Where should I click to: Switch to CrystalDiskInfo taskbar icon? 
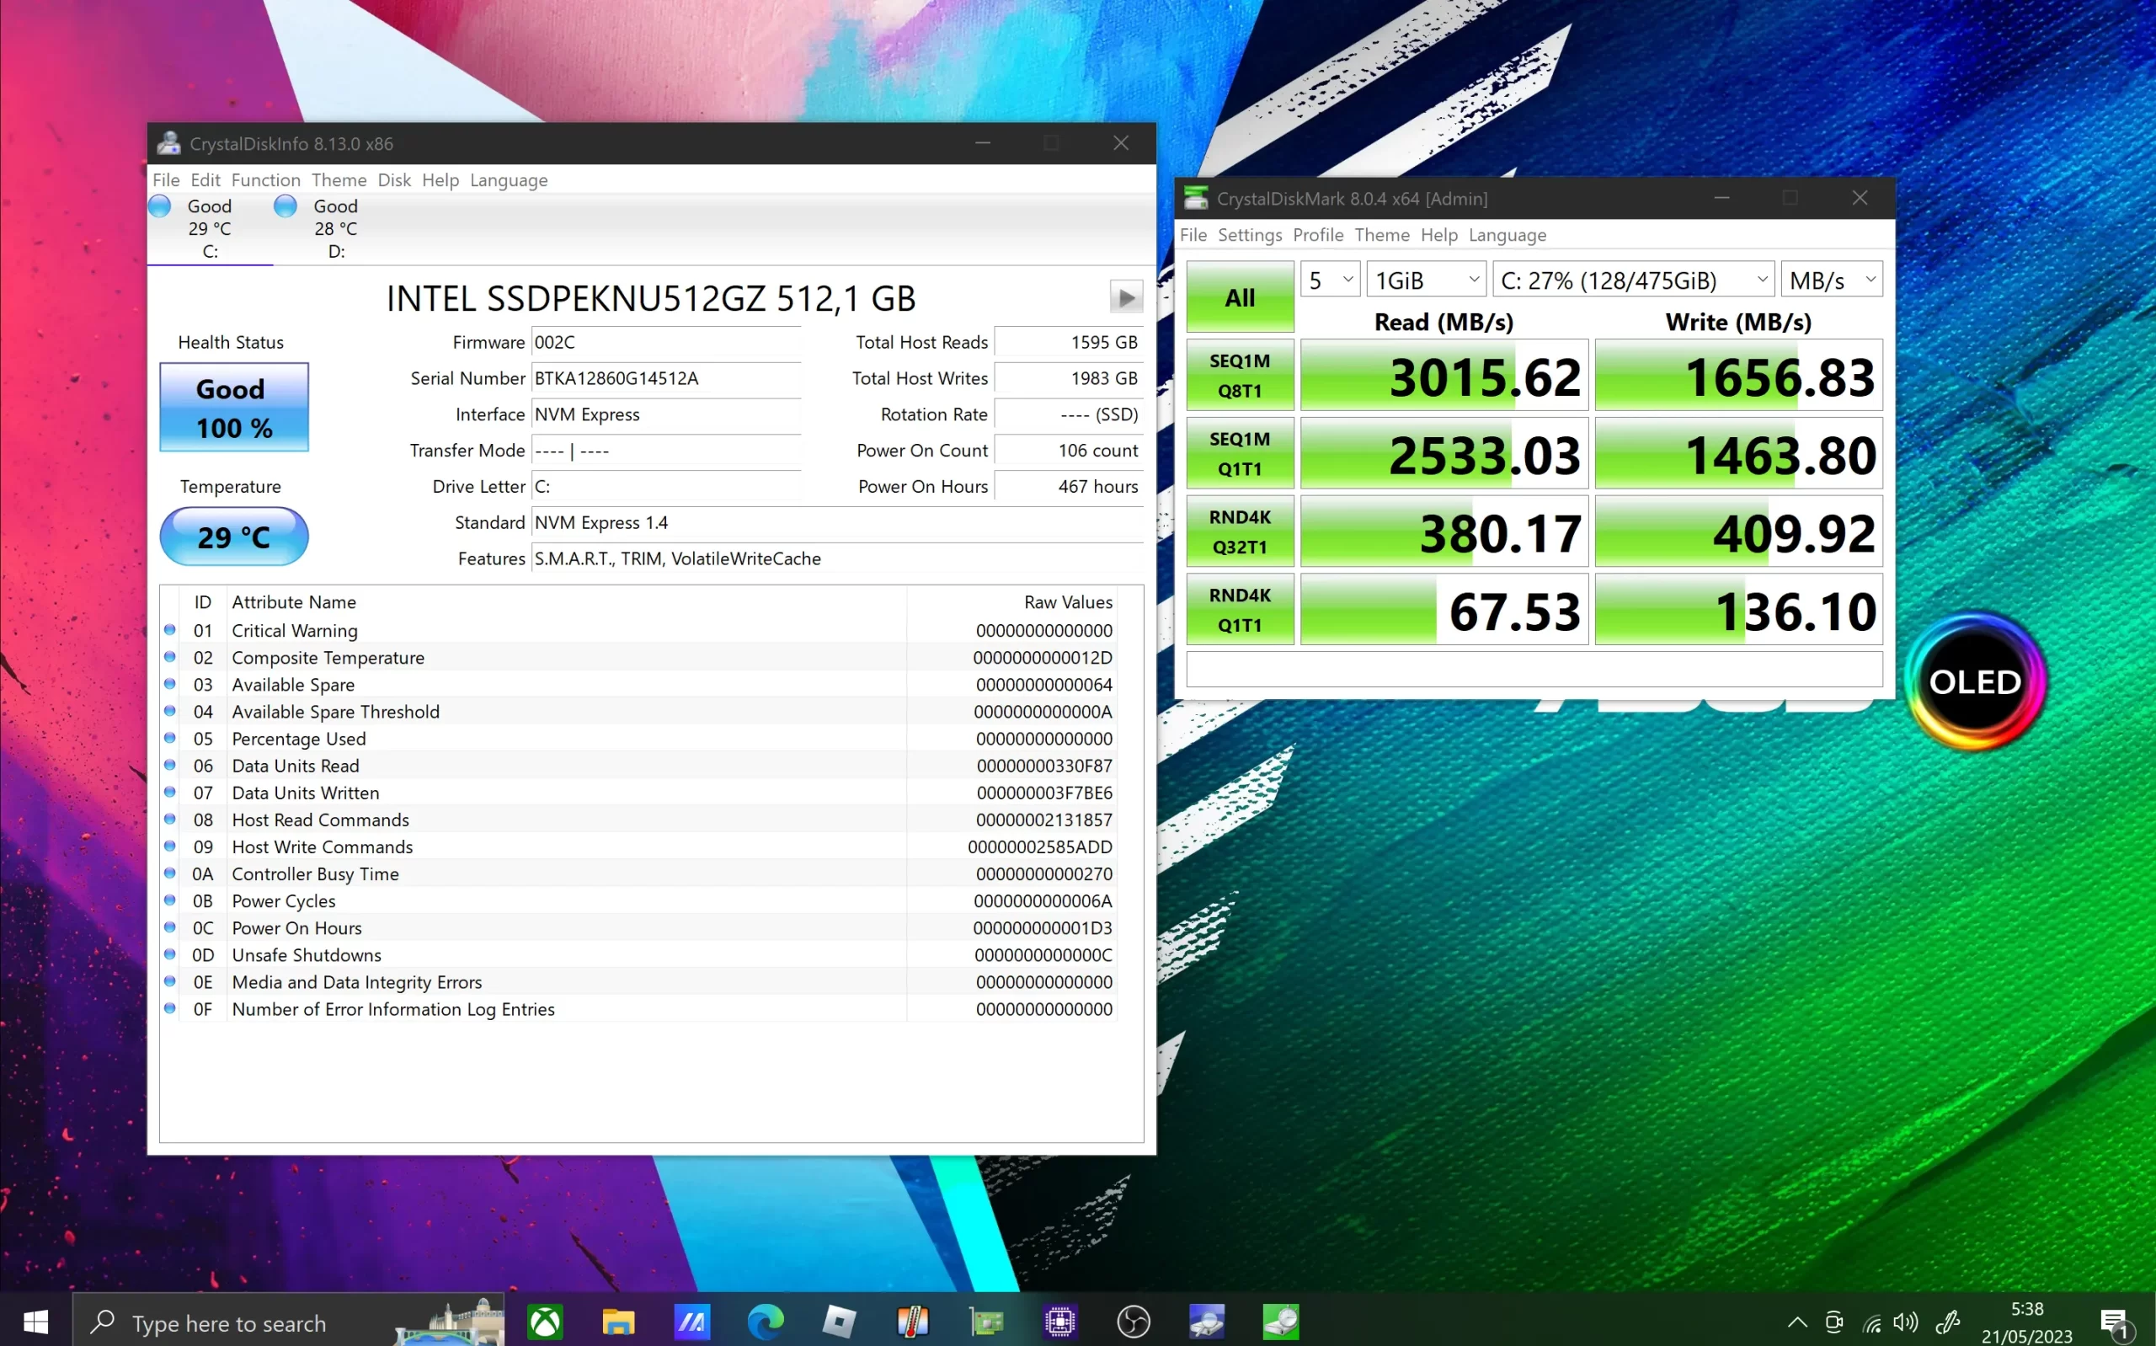(1207, 1321)
